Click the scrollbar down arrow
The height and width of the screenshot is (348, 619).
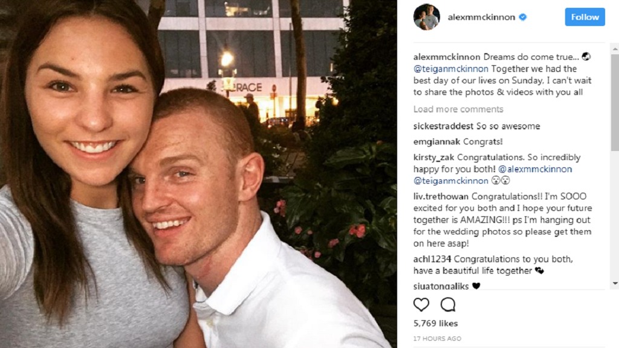pyautogui.click(x=615, y=283)
